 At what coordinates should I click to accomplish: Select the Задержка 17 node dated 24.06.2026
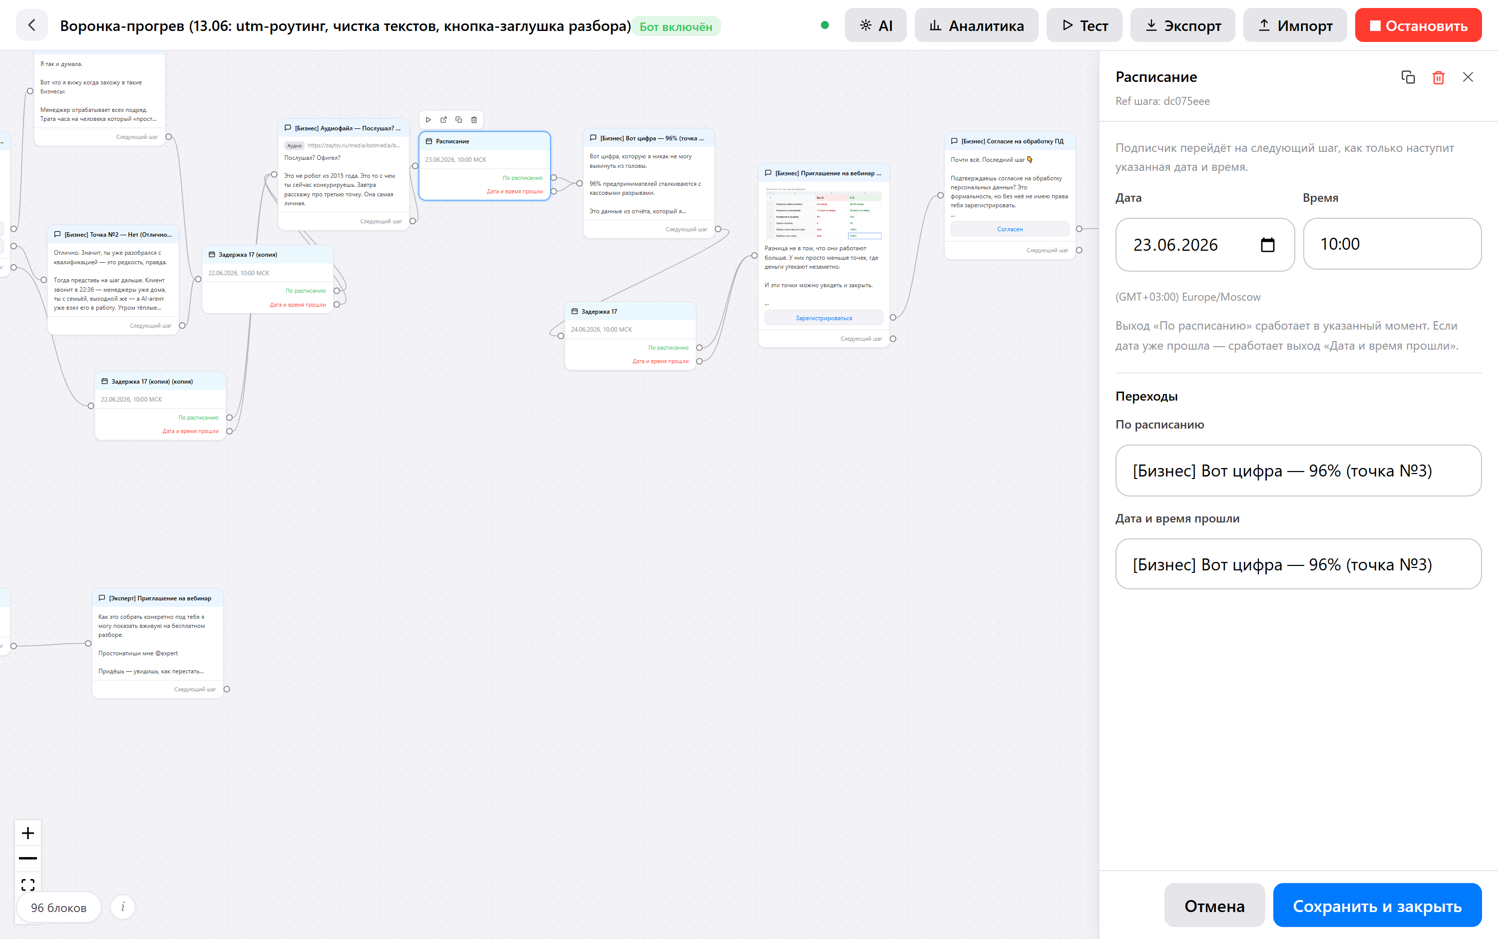[630, 335]
